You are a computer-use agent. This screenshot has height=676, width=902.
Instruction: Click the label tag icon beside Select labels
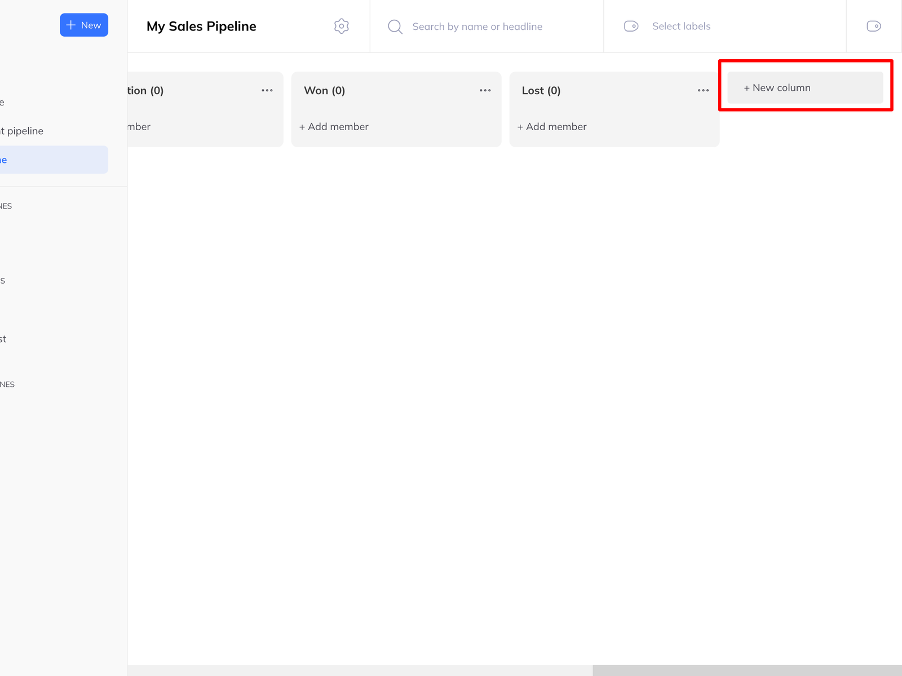(x=631, y=26)
